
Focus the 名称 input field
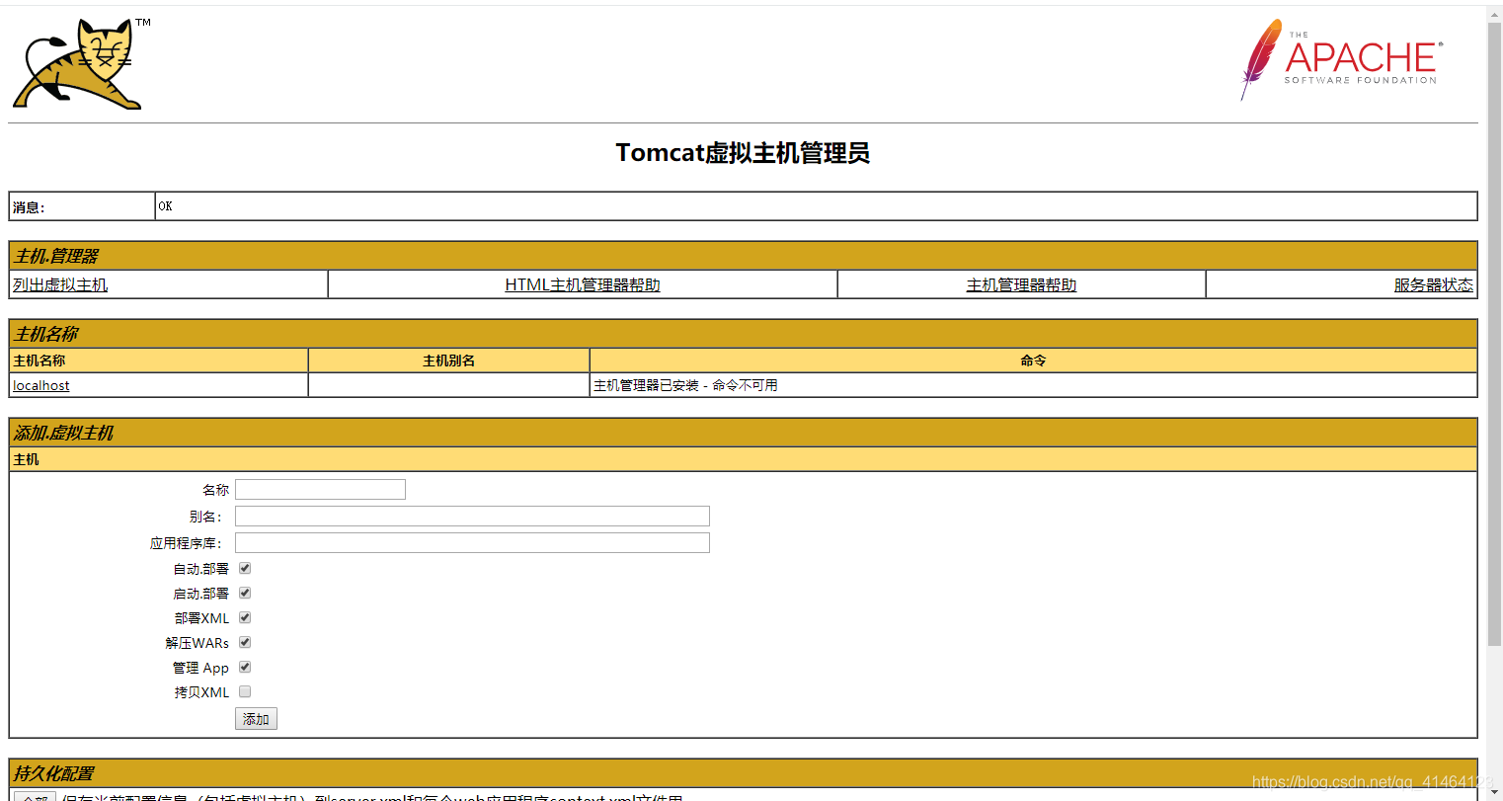pyautogui.click(x=320, y=489)
